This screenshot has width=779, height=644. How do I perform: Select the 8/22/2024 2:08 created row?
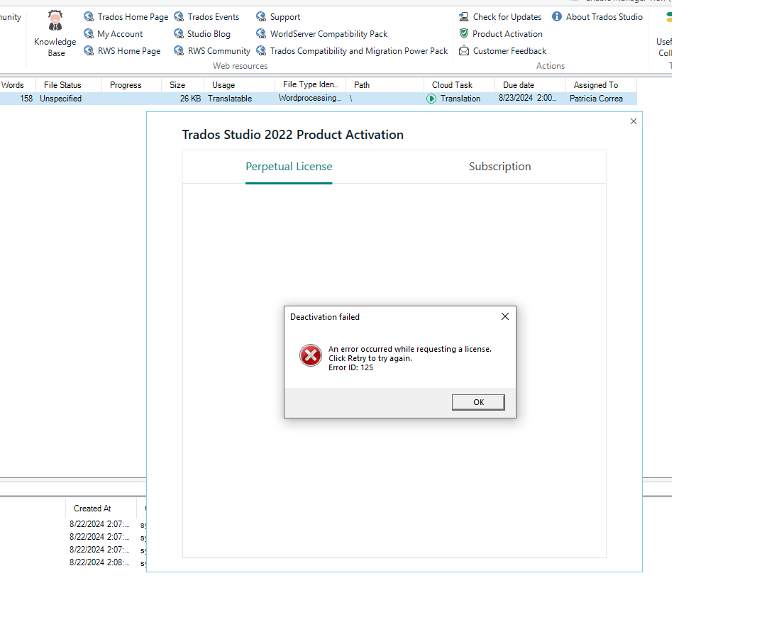99,562
